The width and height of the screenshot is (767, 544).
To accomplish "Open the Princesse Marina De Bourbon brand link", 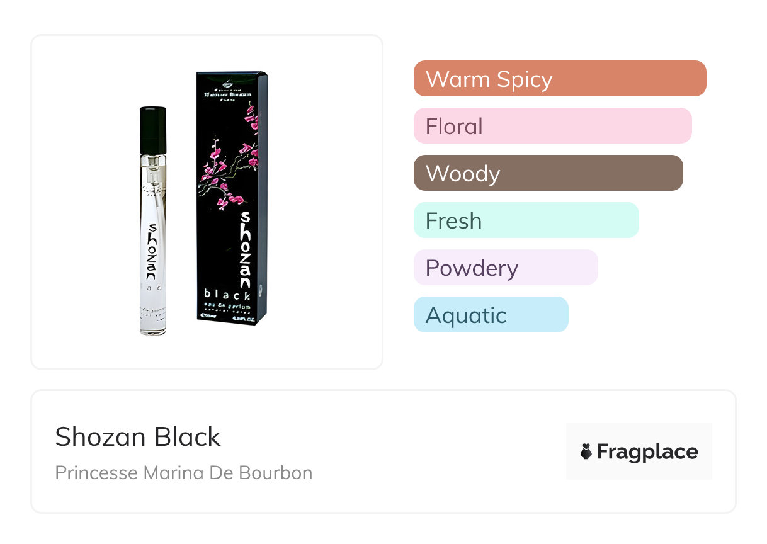I will tap(183, 472).
